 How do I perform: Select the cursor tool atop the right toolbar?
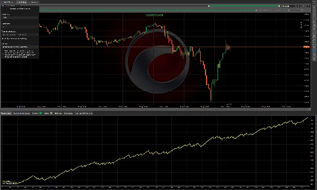coord(314,3)
